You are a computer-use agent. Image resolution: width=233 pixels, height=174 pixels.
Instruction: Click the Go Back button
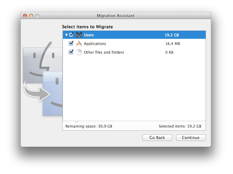coord(157,138)
